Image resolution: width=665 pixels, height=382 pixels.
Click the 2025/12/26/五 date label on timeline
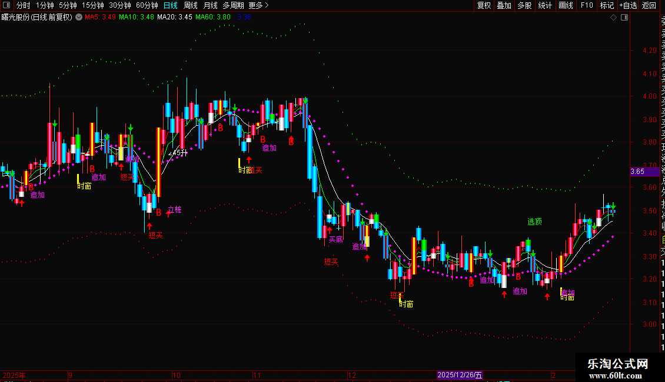[x=460, y=375]
